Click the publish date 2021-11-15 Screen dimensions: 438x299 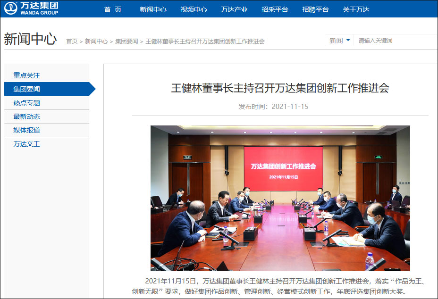tap(290, 107)
